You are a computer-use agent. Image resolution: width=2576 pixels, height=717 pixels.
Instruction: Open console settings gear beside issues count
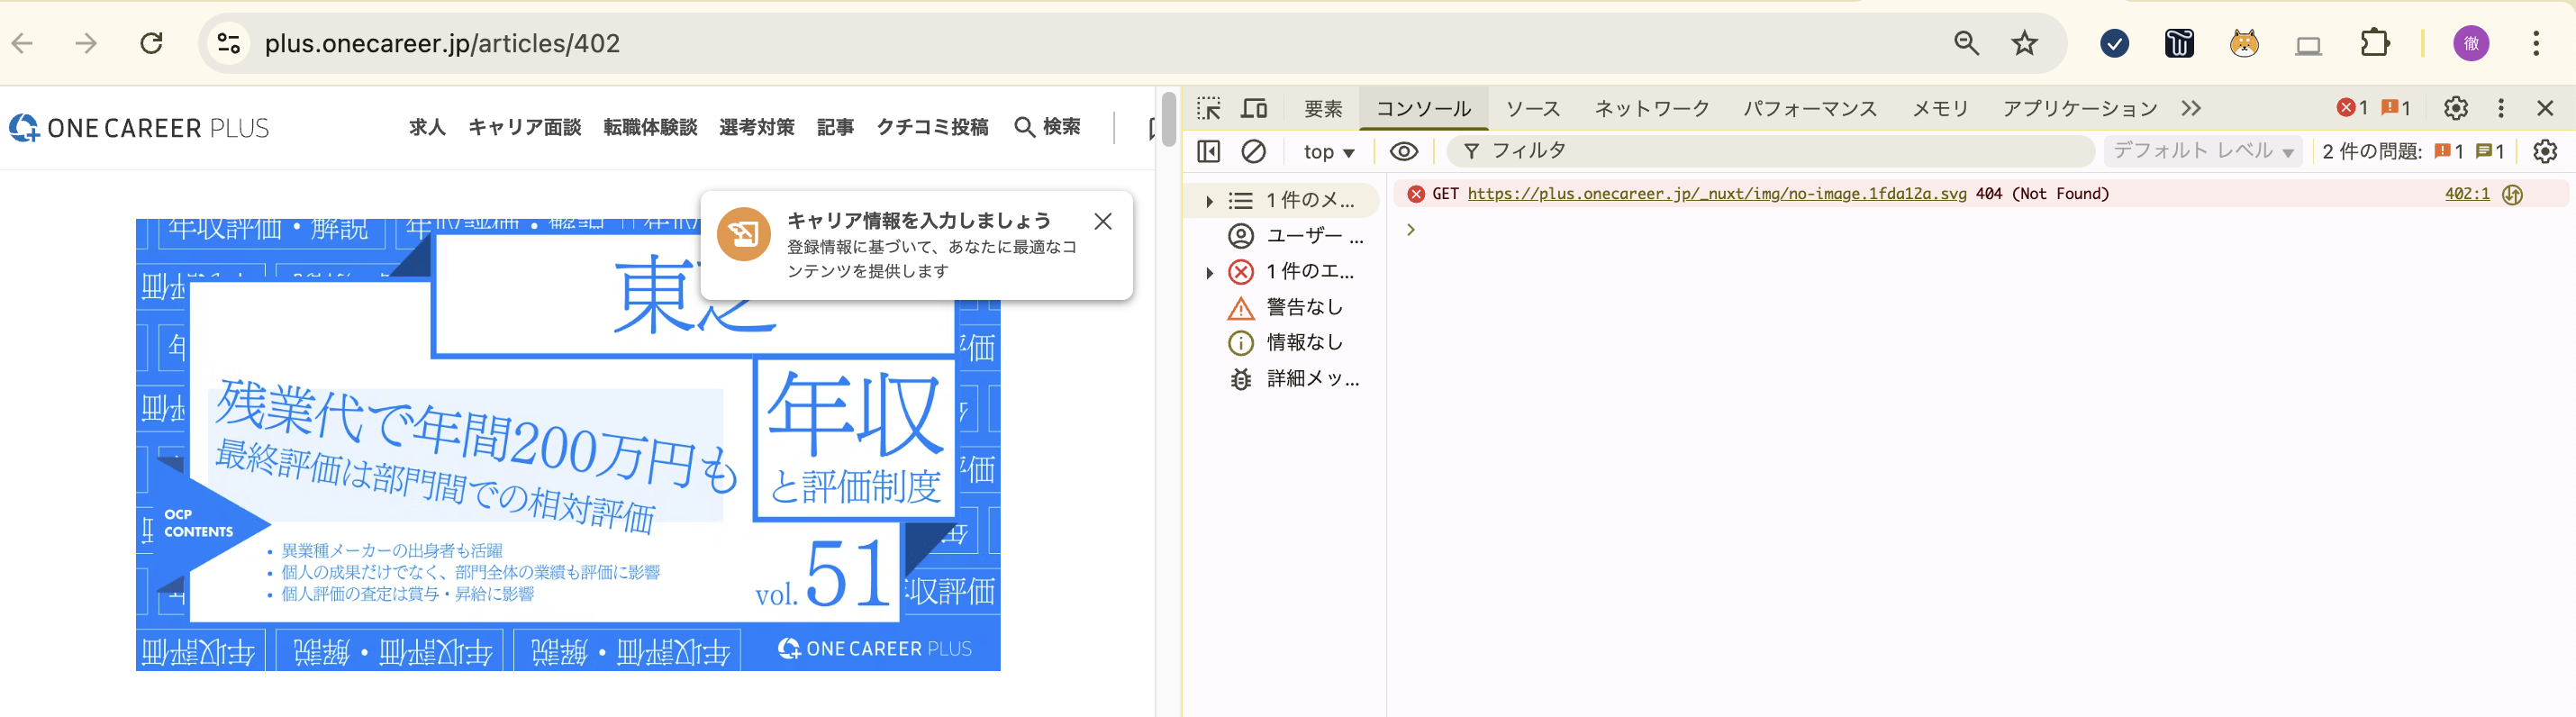coord(2544,151)
